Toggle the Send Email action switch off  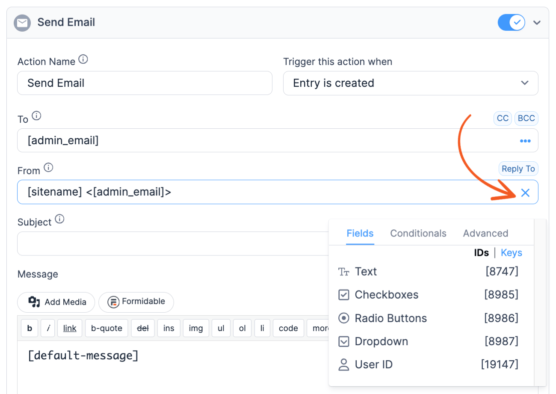[x=512, y=22]
